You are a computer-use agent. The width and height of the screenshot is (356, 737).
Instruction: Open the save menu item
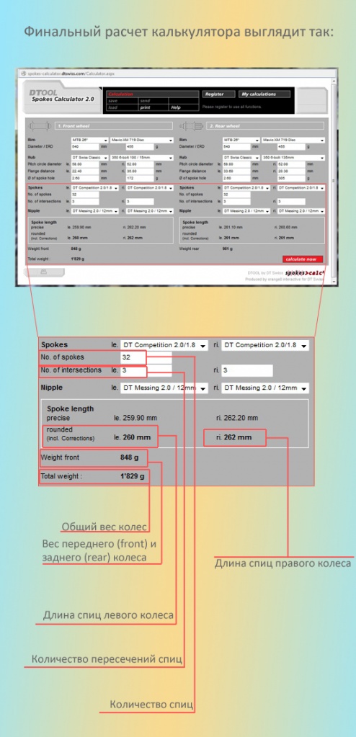pos(113,101)
